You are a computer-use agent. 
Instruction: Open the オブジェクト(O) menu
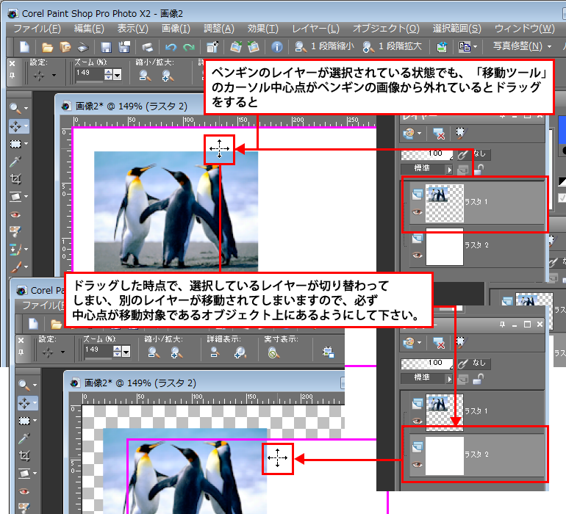pyautogui.click(x=386, y=29)
